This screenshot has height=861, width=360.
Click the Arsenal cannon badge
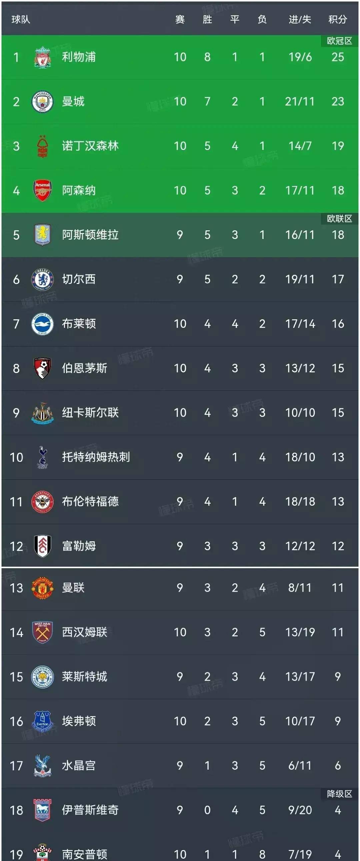pos(42,191)
